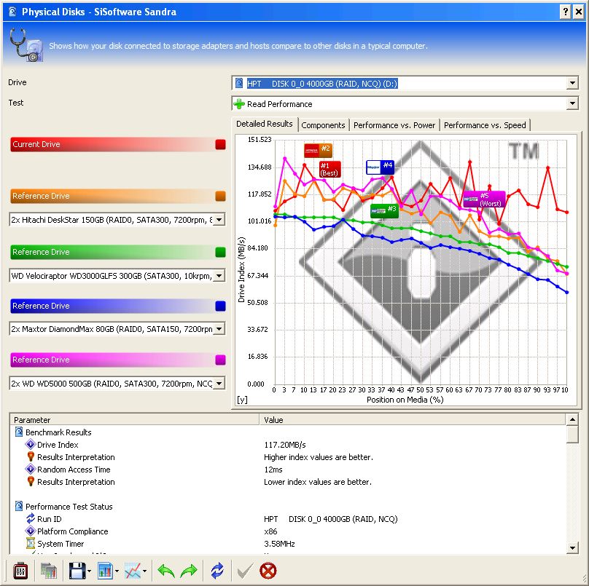589x586 pixels.
Task: Select the 3.58MHz system timer value
Action: pyautogui.click(x=279, y=544)
